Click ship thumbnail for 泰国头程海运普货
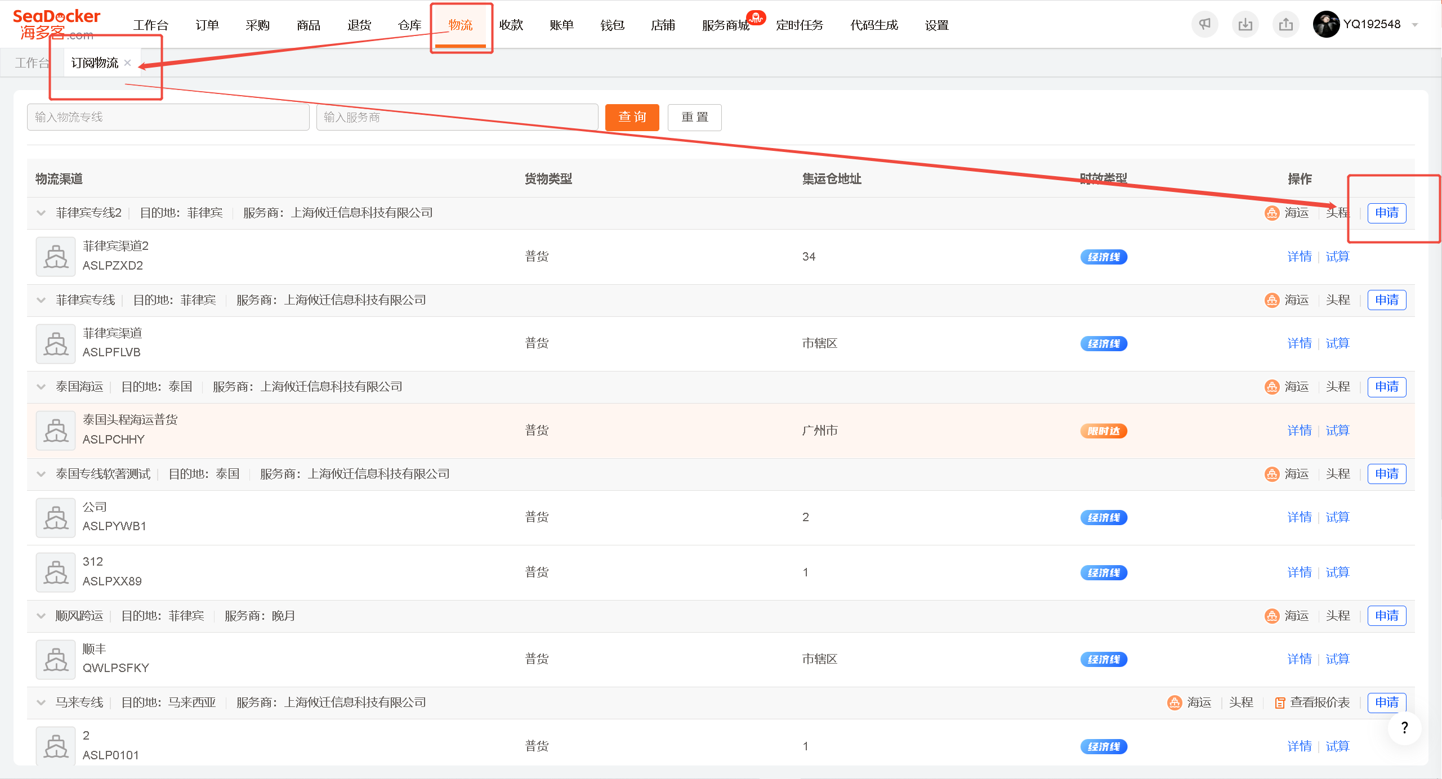The width and height of the screenshot is (1442, 779). pyautogui.click(x=56, y=431)
